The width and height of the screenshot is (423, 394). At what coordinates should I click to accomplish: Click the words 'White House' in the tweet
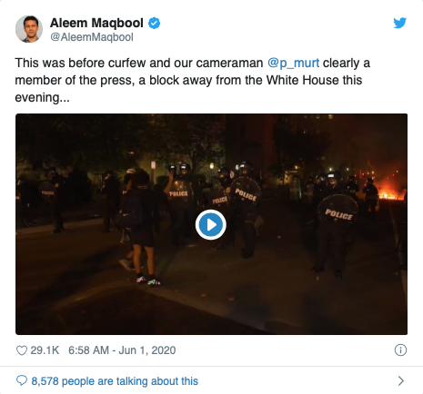303,80
